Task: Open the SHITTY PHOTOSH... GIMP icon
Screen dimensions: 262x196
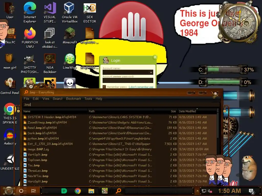Action: 30,63
